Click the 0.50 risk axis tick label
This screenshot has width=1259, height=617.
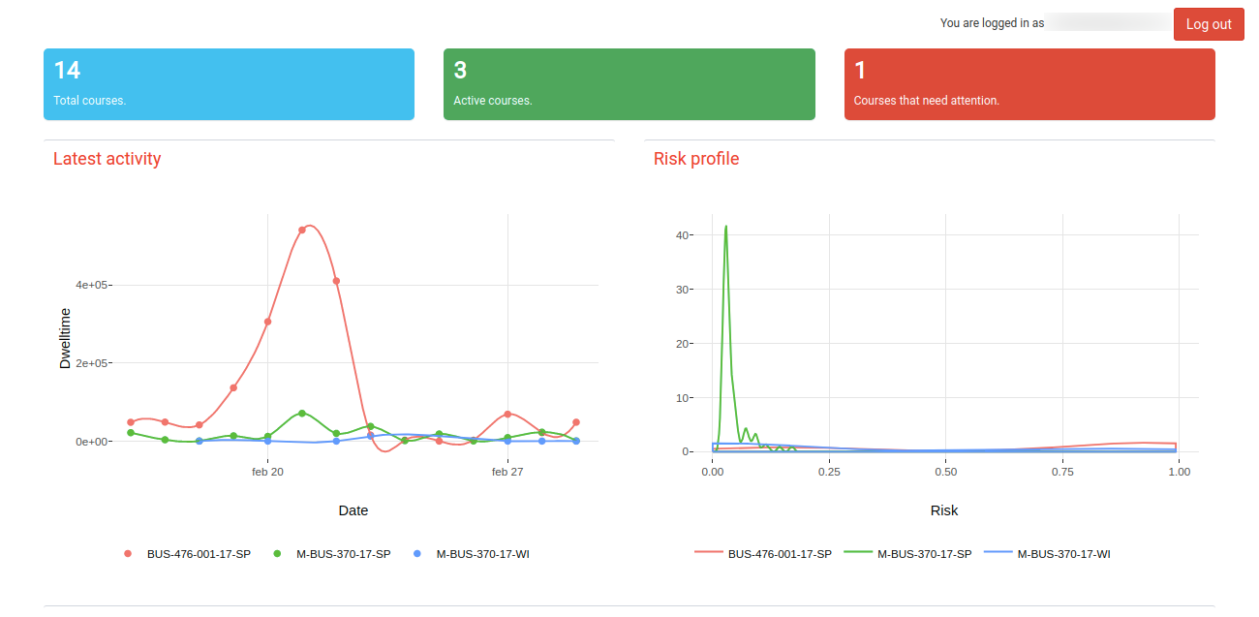click(945, 472)
